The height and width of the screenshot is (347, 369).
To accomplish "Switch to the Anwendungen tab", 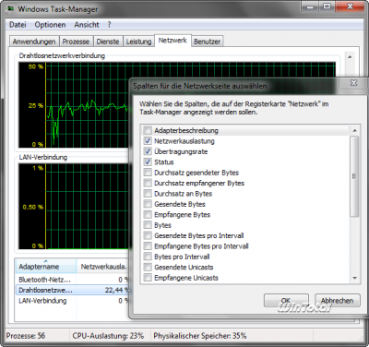I will (x=34, y=42).
